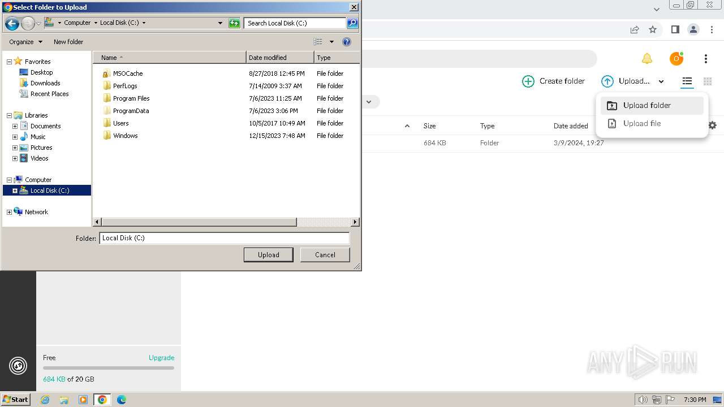Select the ProgramData folder
This screenshot has width=724, height=407.
(x=131, y=111)
